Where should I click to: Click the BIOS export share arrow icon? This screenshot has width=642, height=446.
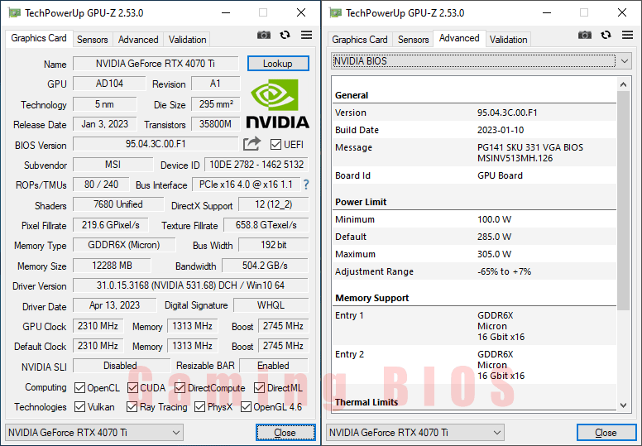[252, 144]
